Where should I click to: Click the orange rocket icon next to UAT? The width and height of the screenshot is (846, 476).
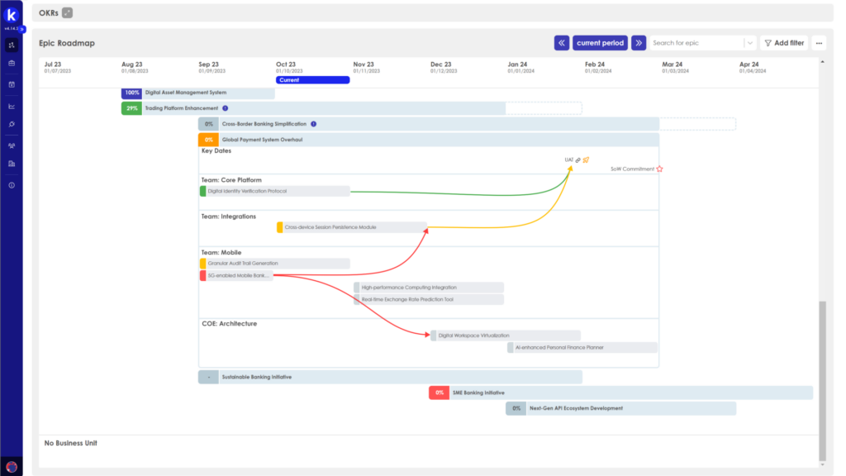coord(587,160)
